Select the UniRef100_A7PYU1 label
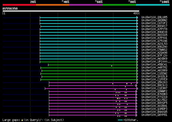Image resolution: width=172 pixels, height=122 pixels. 154,38
